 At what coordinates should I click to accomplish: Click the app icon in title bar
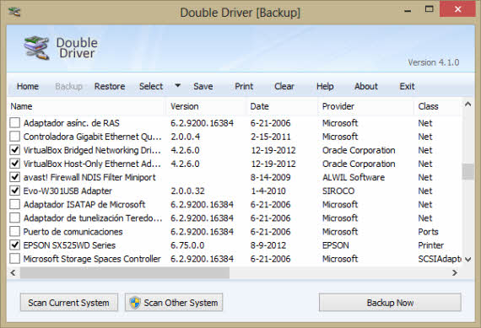click(14, 13)
